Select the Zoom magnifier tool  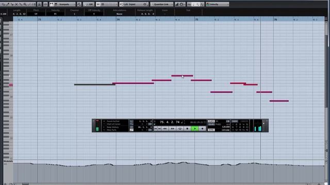click(x=25, y=4)
